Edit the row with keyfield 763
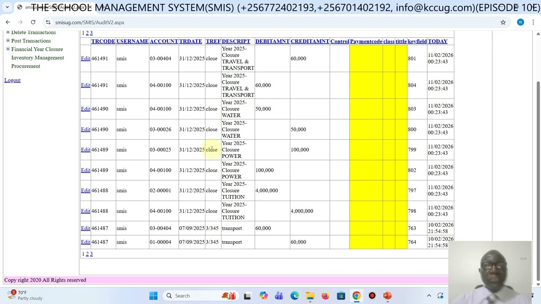This screenshot has width=541, height=304. click(x=85, y=228)
